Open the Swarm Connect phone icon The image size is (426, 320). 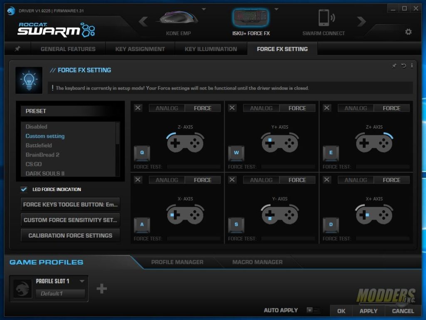(x=324, y=18)
